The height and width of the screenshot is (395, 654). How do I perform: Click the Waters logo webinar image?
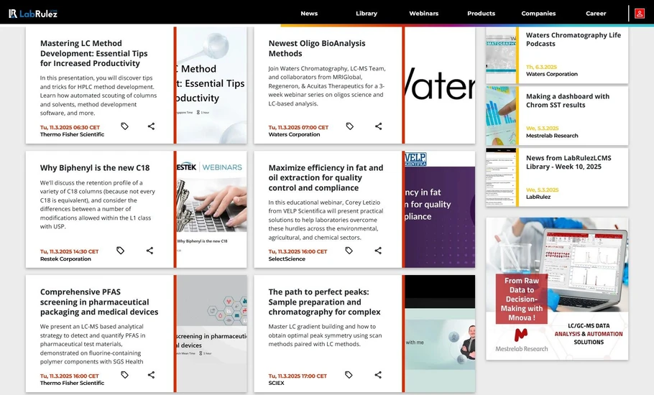[440, 85]
